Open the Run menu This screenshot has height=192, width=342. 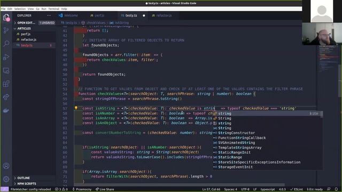pos(44,9)
